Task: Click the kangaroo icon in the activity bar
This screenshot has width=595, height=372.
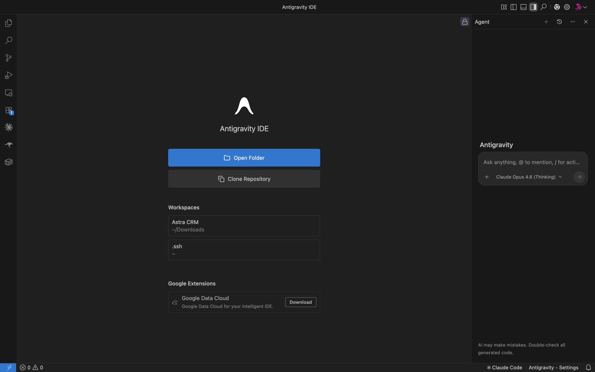Action: pyautogui.click(x=9, y=145)
